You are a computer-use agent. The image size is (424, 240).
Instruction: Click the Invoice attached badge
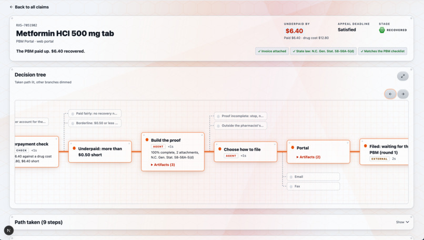[272, 51]
